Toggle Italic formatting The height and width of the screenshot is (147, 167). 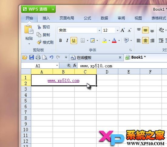[67, 41]
